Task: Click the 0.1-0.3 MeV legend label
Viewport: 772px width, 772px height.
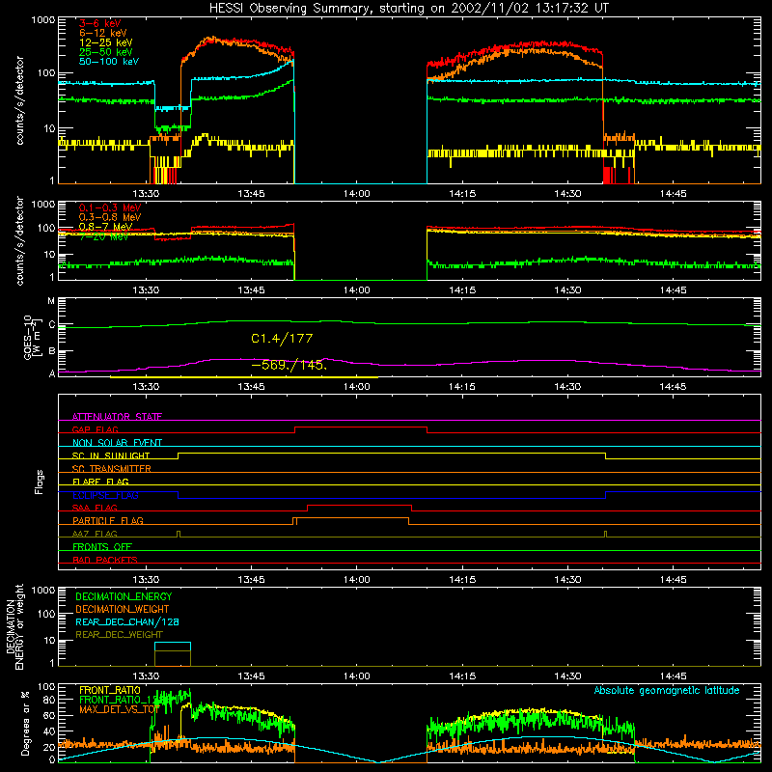Action: 110,207
